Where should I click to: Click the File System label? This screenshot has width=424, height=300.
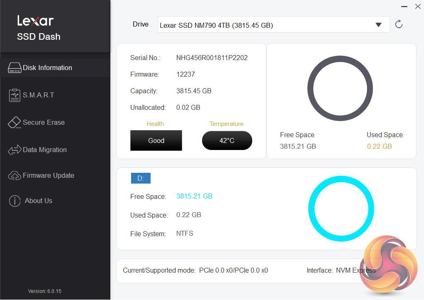(x=148, y=234)
